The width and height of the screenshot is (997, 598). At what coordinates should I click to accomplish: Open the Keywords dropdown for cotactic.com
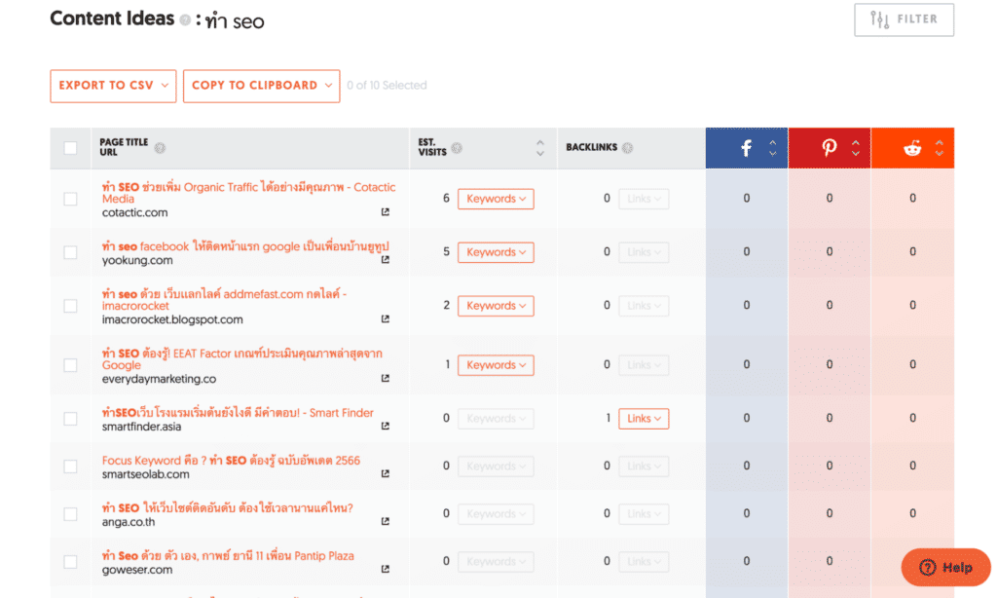click(x=496, y=198)
